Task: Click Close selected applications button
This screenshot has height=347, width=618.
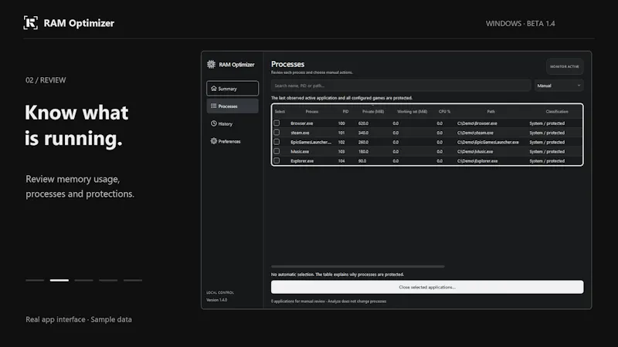Action: click(427, 287)
